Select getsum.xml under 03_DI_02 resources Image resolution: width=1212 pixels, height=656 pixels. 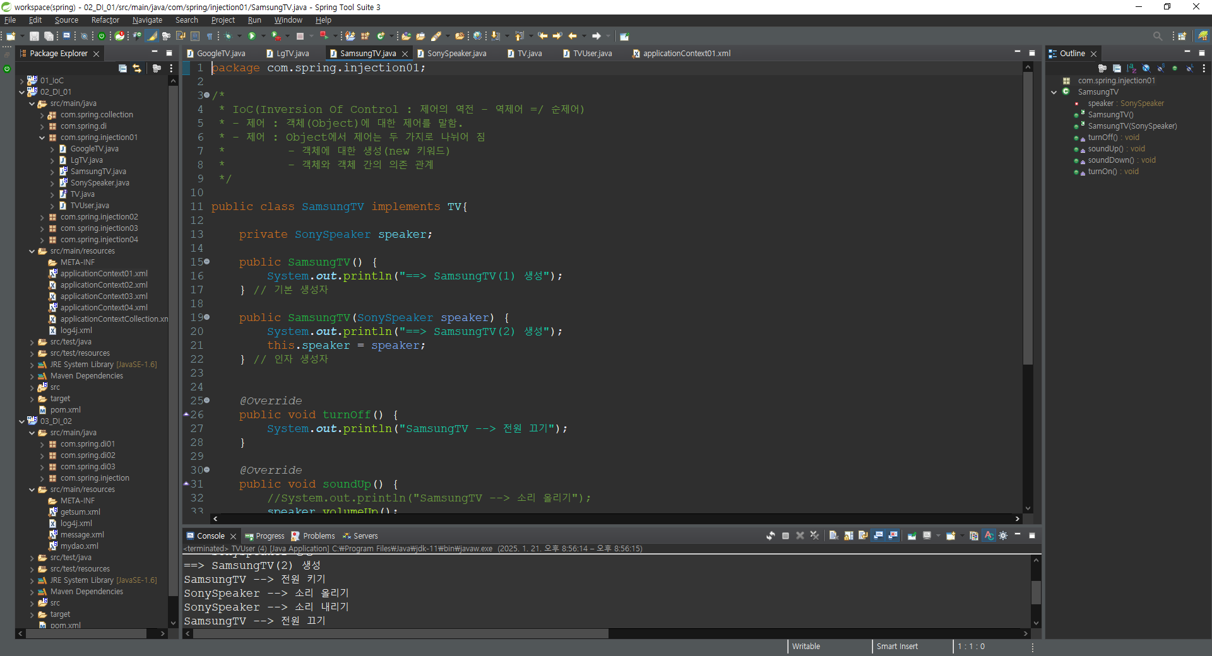point(80,512)
